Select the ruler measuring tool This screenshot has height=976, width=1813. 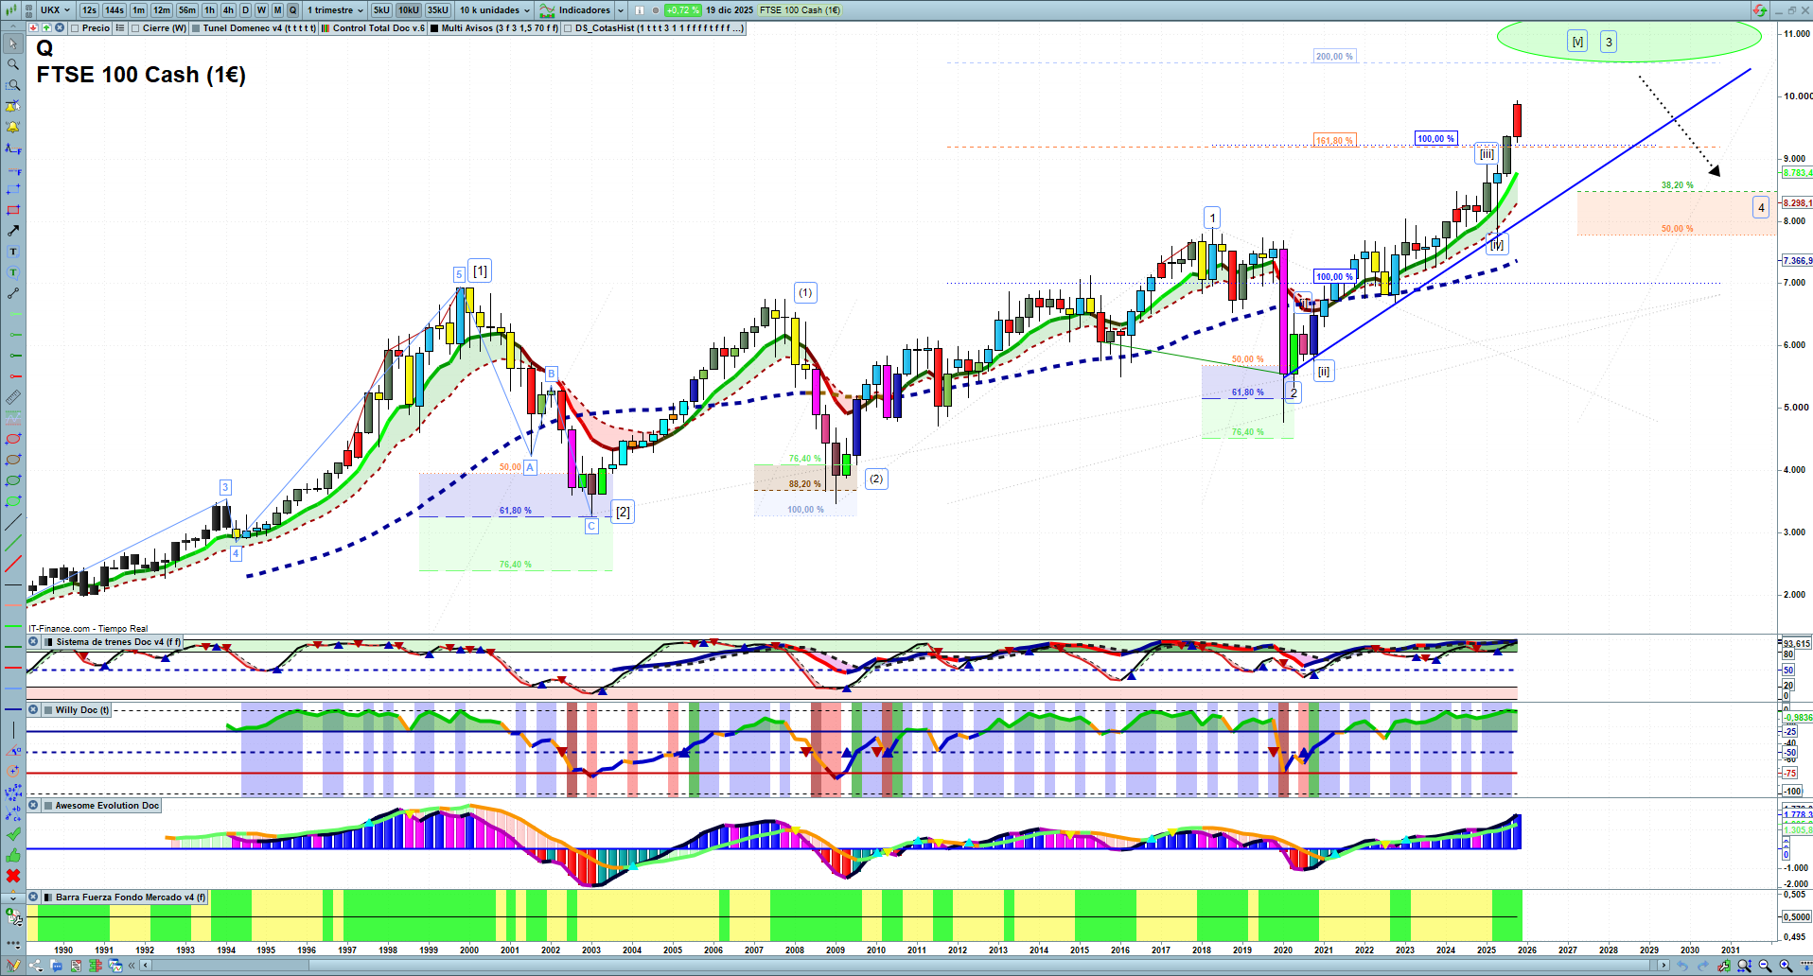[13, 397]
